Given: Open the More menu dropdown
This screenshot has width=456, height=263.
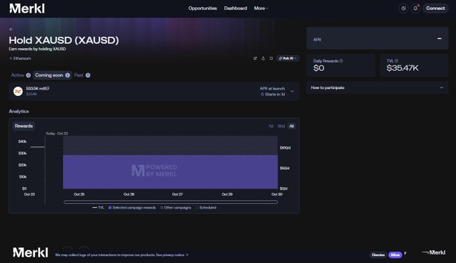Looking at the screenshot, I should click(261, 8).
